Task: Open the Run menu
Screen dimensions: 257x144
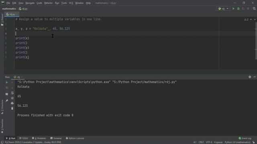Action: (57, 3)
